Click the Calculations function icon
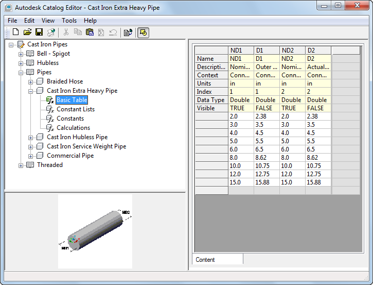Screen dimensions: 373x285 (x=50, y=128)
